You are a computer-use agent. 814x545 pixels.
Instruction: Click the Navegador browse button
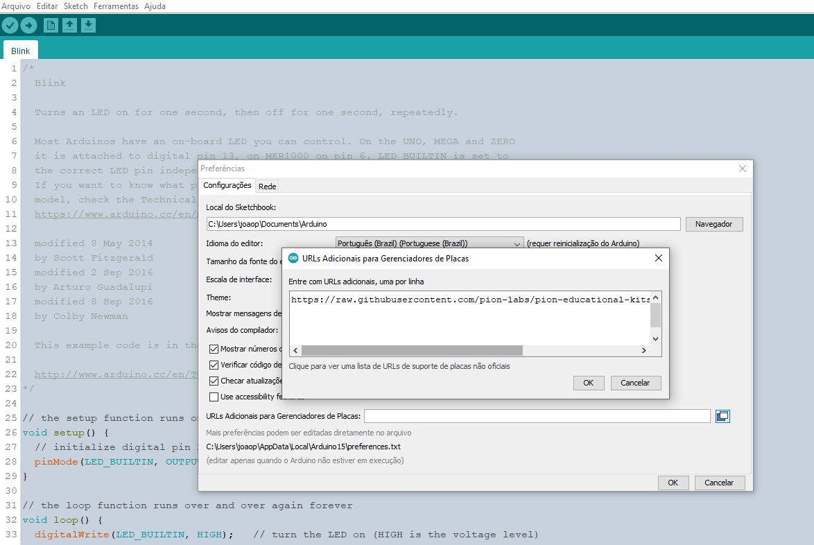tap(713, 224)
